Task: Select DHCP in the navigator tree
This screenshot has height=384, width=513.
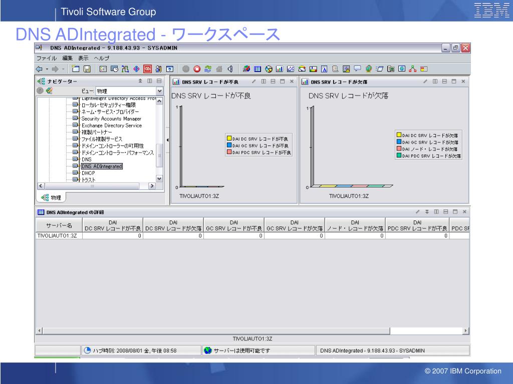Action: pyautogui.click(x=88, y=173)
